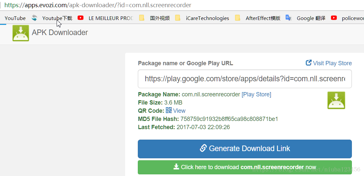Click the app thumbnail beside package details
Image resolution: width=364 pixels, height=176 pixels.
[x=336, y=100]
